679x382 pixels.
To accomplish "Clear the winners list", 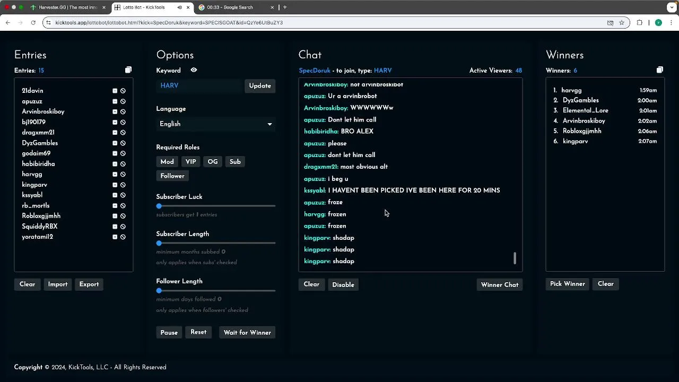I will 605,284.
